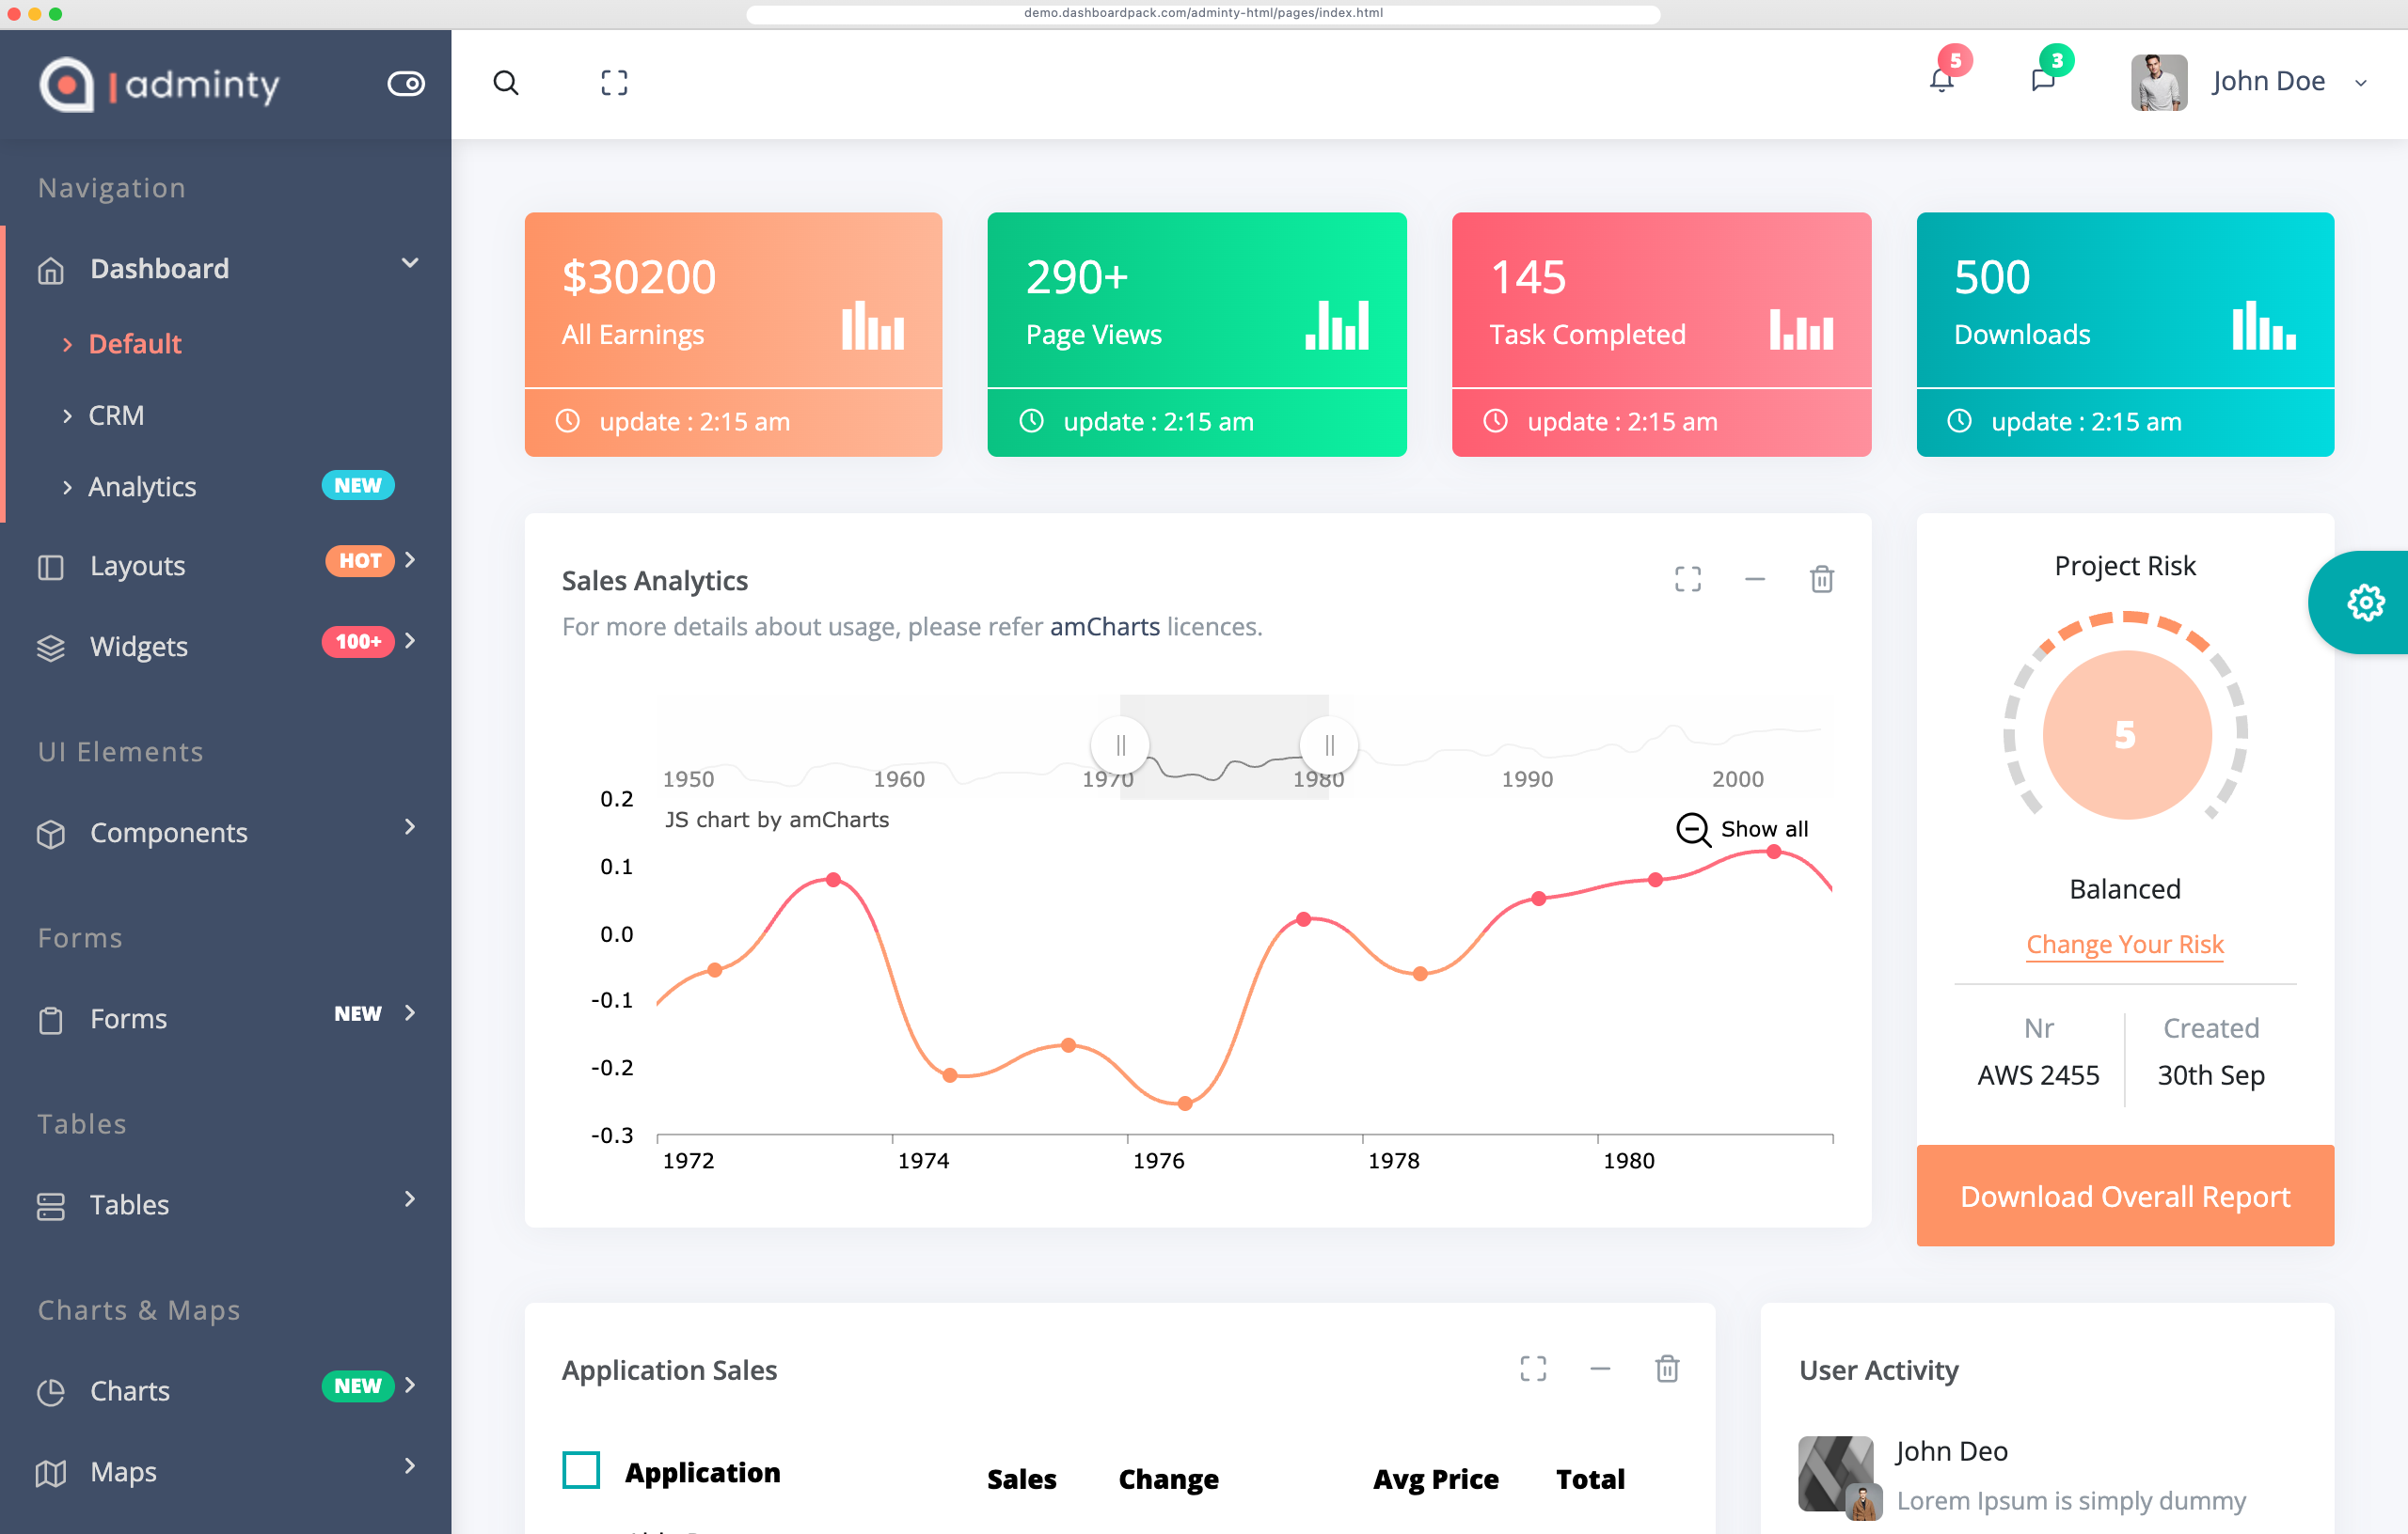2408x1534 pixels.
Task: Click the Layouts sidebar icon
Action: pyautogui.click(x=51, y=567)
